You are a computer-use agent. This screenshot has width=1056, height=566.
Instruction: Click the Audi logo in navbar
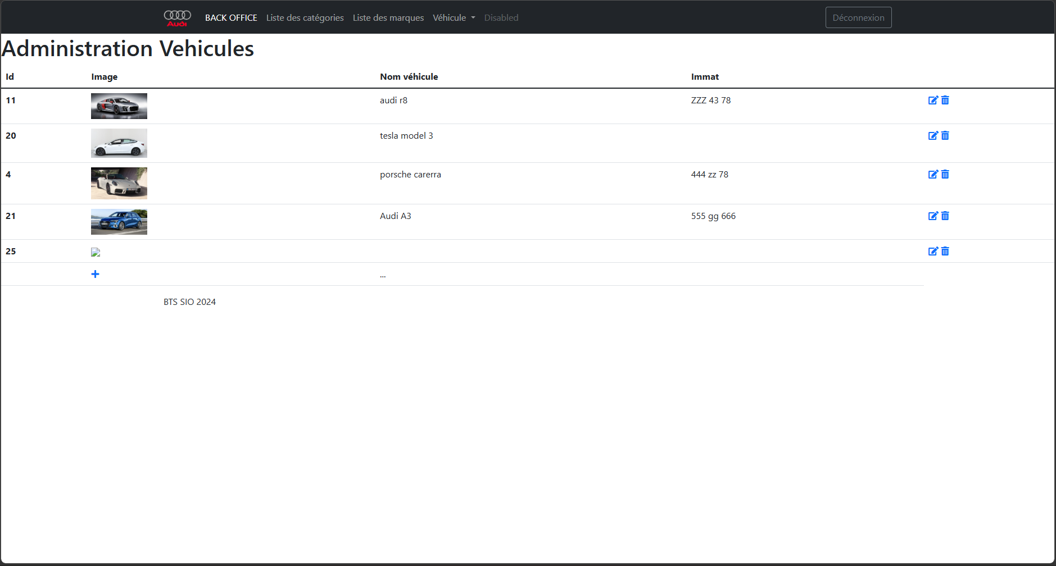point(177,18)
